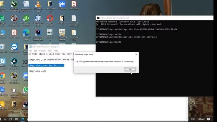Screen dimensions: 217x122
Task: Click the highlighted slmgr.vbs /skms line in Notepad
Action: (46, 65)
